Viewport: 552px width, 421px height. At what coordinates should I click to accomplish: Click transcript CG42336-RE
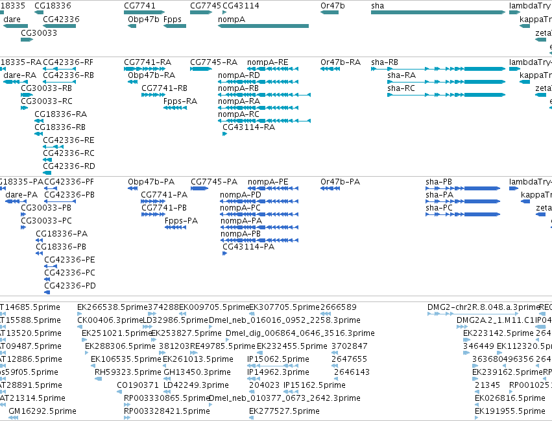pos(53,147)
